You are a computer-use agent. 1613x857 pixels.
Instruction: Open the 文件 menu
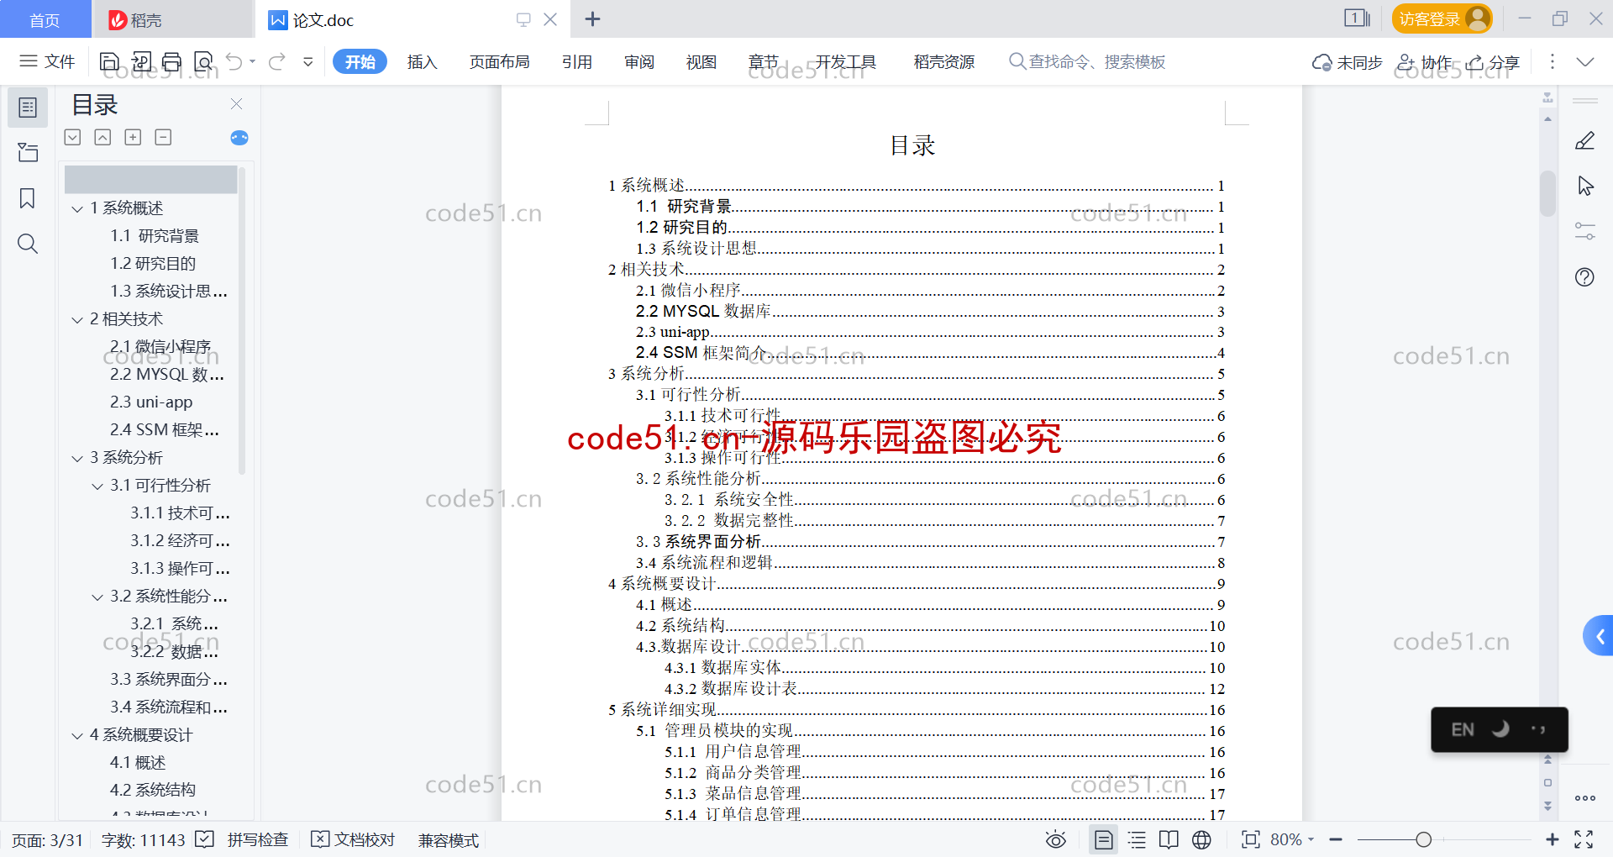pyautogui.click(x=47, y=61)
